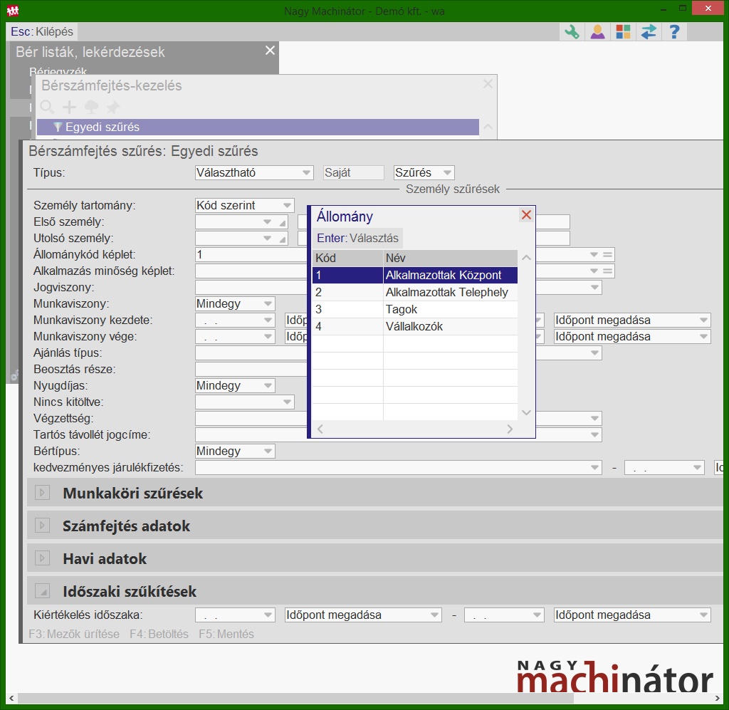Close the Állomány popup with red X
Screen dimensions: 729x710
526,215
